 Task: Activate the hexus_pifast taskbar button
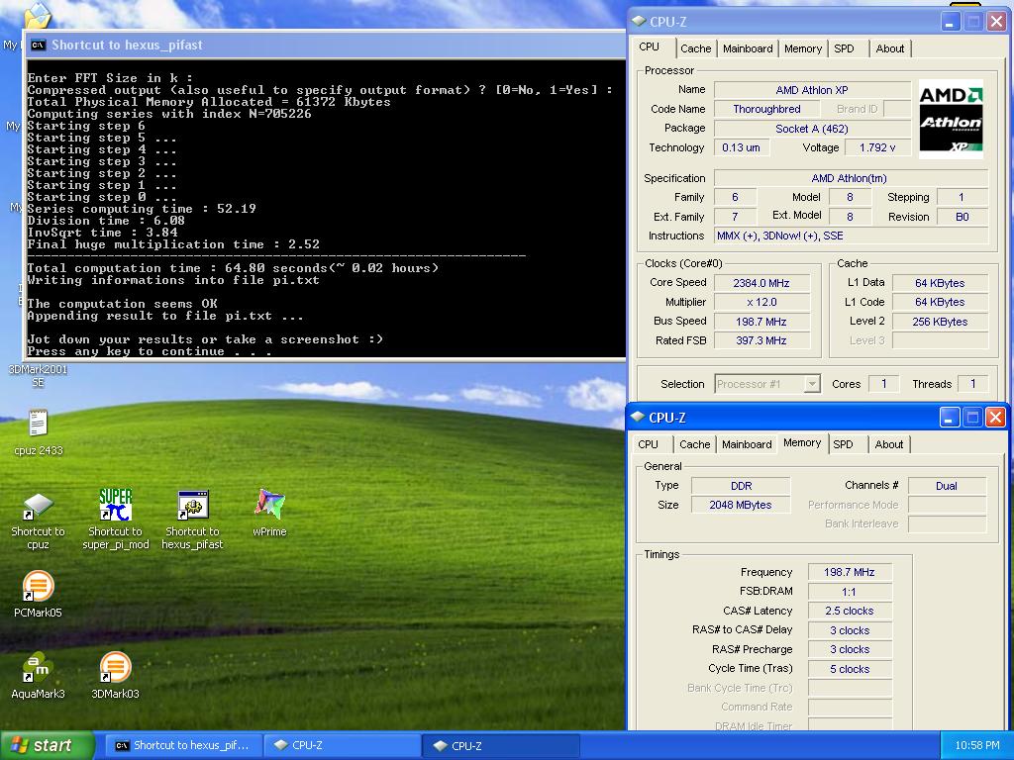pyautogui.click(x=183, y=745)
